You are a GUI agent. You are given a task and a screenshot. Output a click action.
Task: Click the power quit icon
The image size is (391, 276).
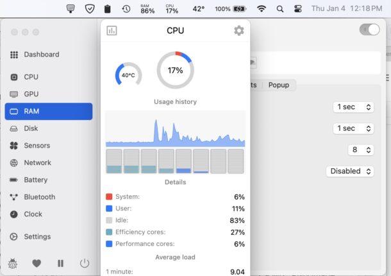coord(84,263)
